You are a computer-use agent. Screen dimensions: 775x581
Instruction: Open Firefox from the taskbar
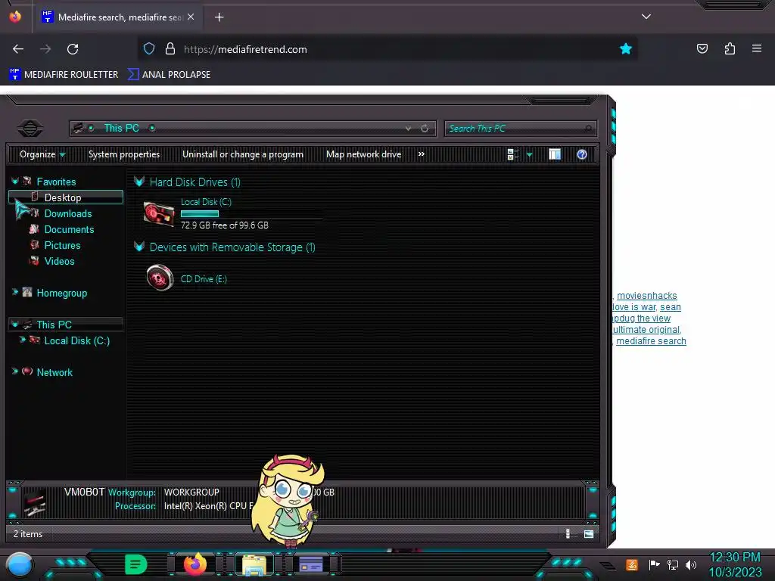pyautogui.click(x=195, y=564)
